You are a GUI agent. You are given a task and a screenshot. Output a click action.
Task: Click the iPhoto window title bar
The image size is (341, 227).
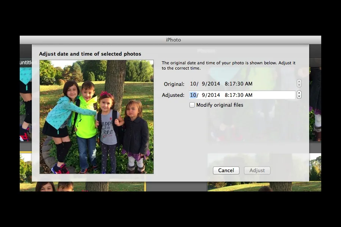click(170, 40)
